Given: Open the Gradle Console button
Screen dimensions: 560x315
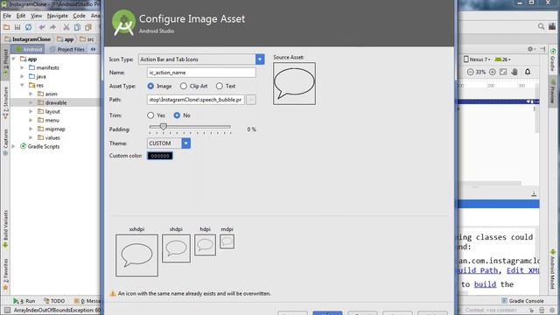Looking at the screenshot, I should pyautogui.click(x=522, y=301).
